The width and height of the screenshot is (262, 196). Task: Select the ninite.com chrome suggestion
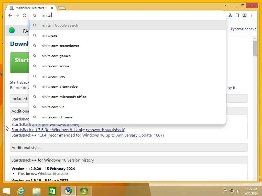coord(127,117)
